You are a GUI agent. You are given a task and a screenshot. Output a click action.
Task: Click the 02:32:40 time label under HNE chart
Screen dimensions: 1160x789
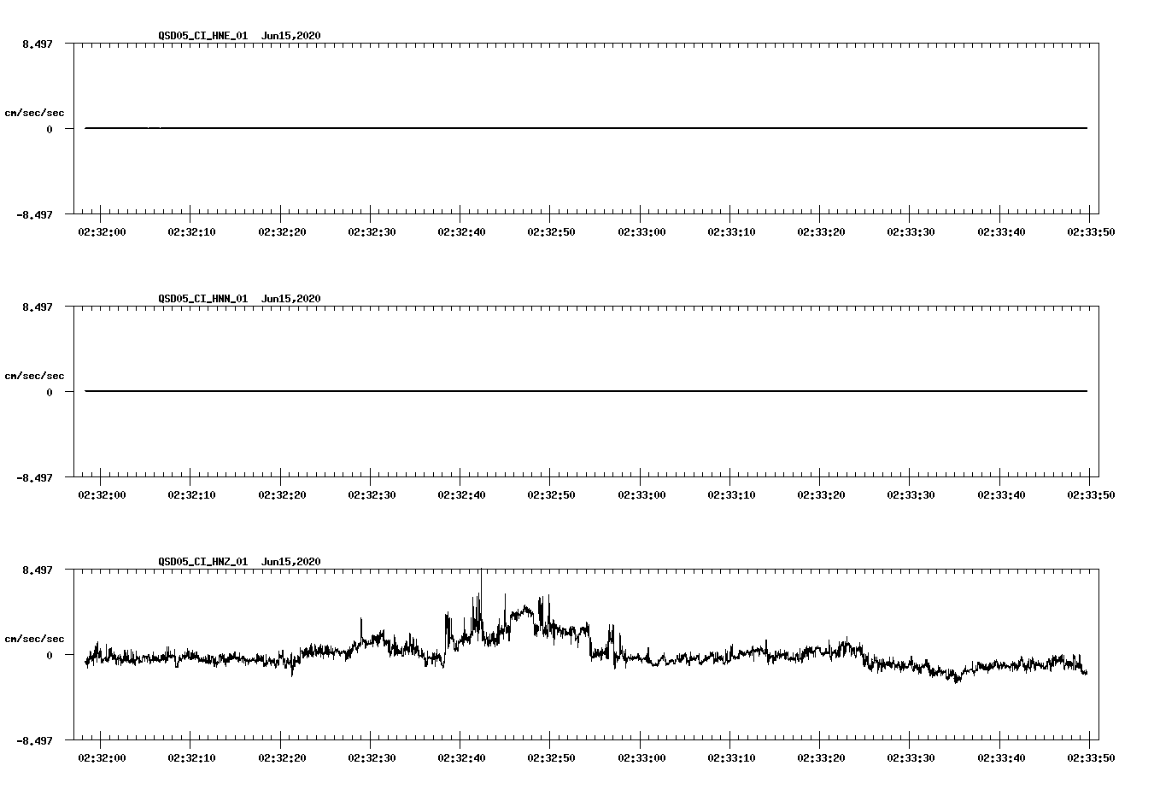(461, 231)
